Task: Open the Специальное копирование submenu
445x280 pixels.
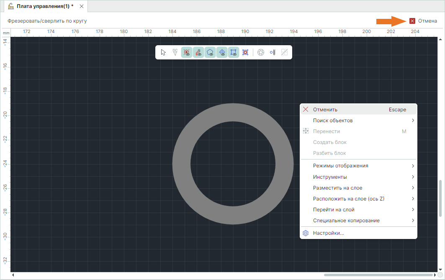Action: click(x=346, y=221)
